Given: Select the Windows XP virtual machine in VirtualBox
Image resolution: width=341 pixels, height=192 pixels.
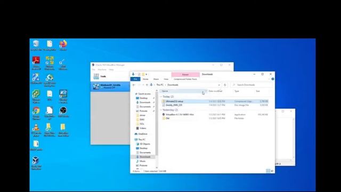Looking at the screenshot, I should coord(110,86).
